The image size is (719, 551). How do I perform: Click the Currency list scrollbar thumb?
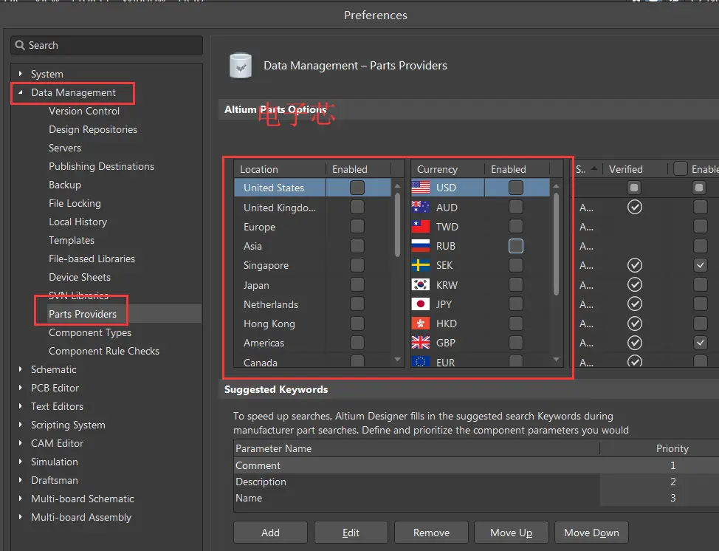556,244
